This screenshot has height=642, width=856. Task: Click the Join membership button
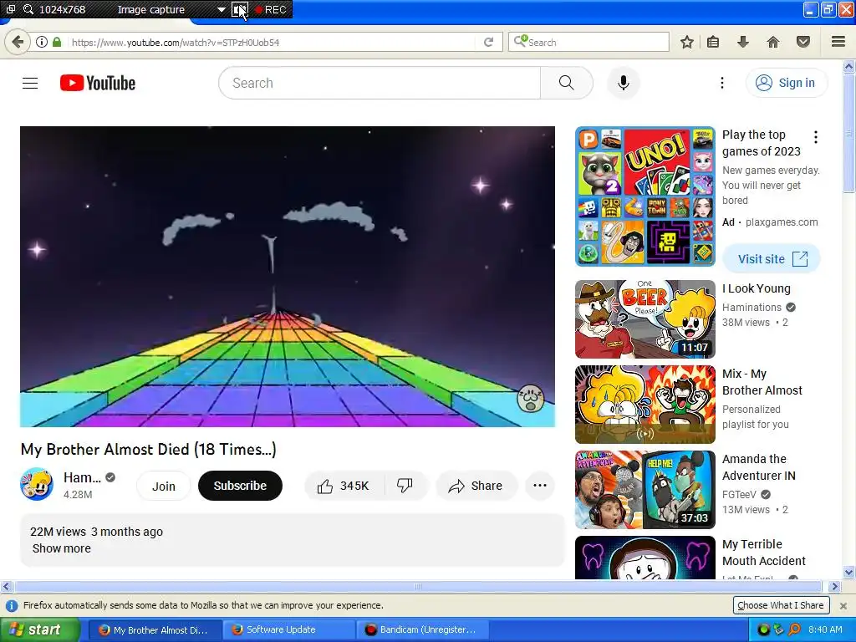[x=164, y=486]
